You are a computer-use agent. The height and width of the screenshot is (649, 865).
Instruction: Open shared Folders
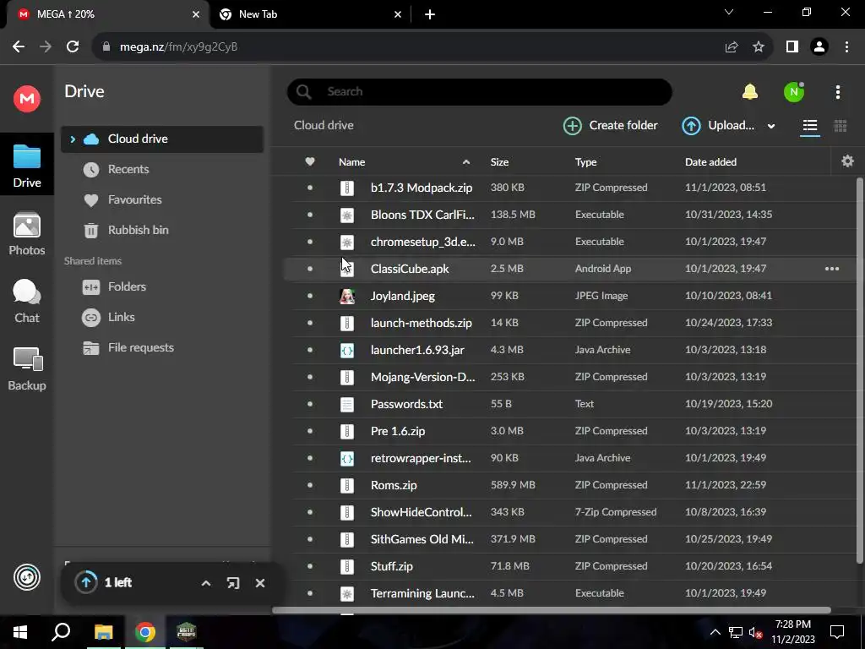(127, 287)
